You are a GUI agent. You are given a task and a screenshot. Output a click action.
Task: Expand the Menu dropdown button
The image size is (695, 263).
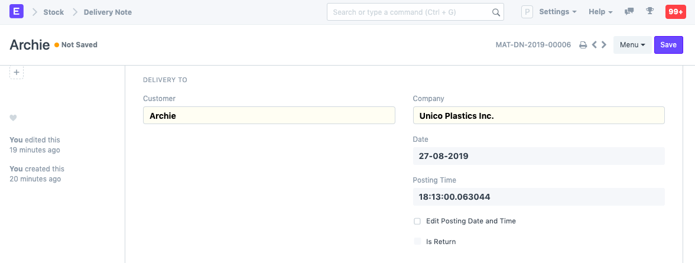(632, 45)
